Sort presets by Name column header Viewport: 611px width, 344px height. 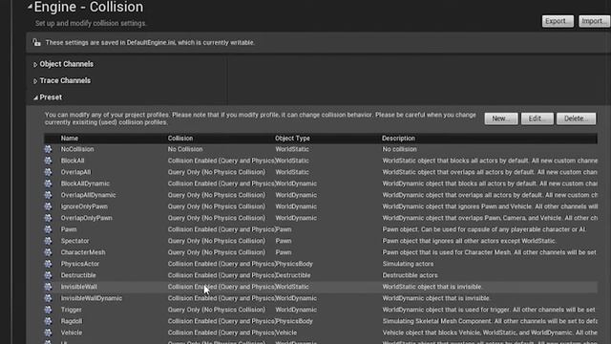[70, 138]
